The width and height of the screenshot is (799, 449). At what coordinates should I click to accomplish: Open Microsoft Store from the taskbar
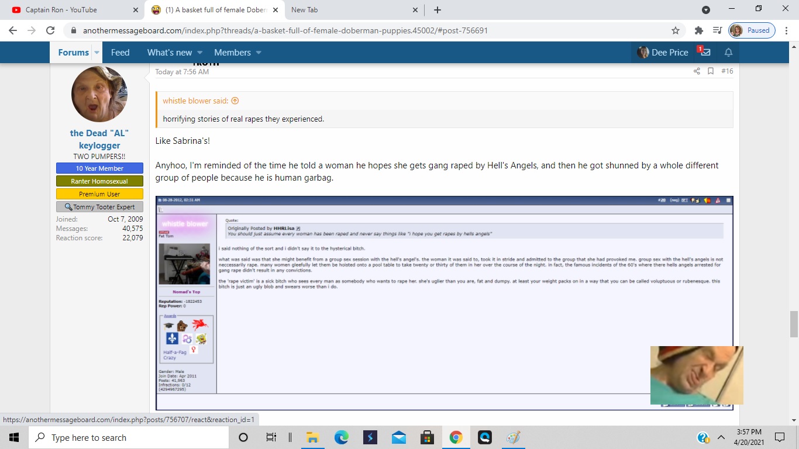(428, 437)
